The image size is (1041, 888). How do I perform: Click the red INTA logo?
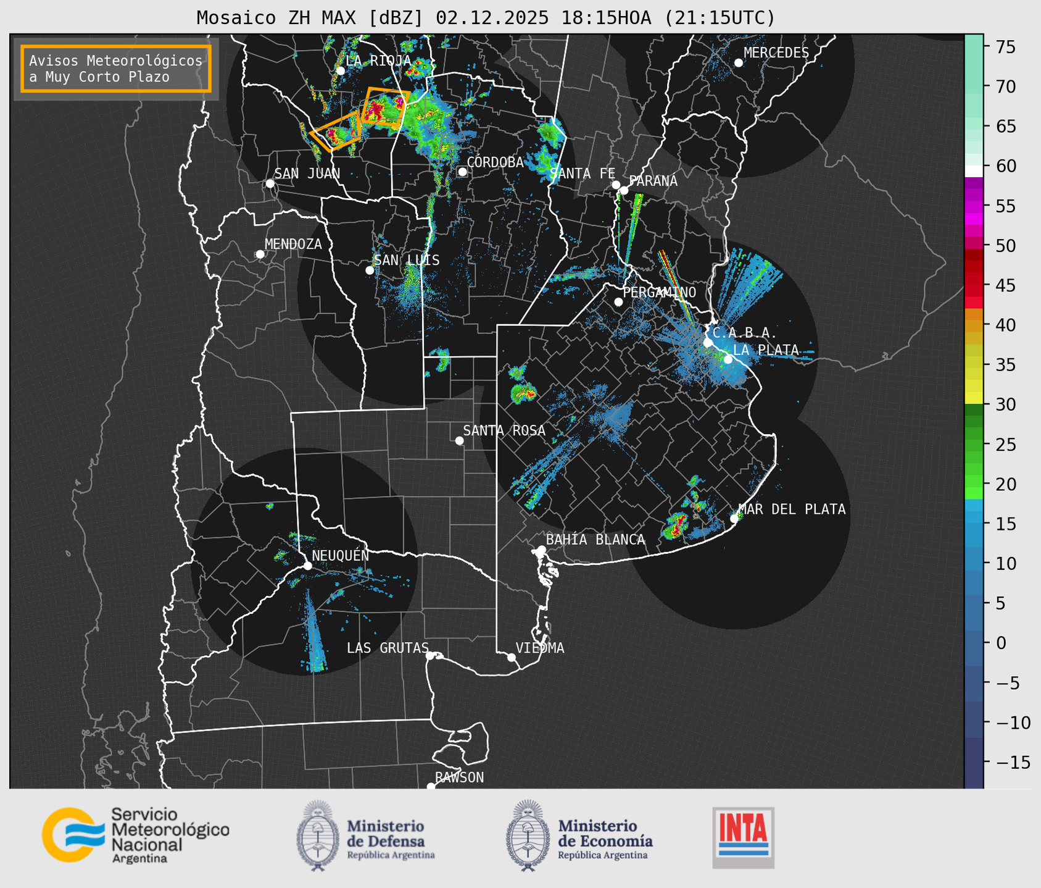pyautogui.click(x=743, y=837)
